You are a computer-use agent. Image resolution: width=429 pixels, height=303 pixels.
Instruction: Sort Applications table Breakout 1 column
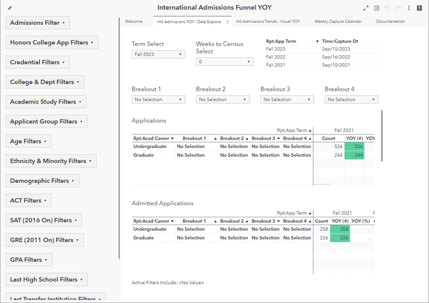pyautogui.click(x=215, y=139)
